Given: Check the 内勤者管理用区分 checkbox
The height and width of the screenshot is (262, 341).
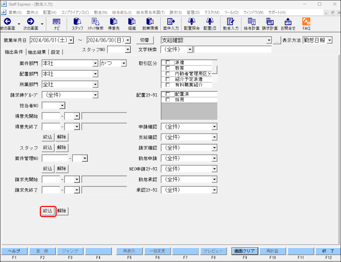Looking at the screenshot, I should tap(168, 74).
